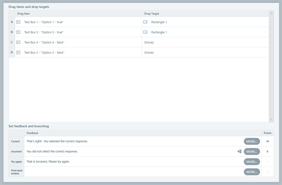Click the Points column header

[267, 133]
